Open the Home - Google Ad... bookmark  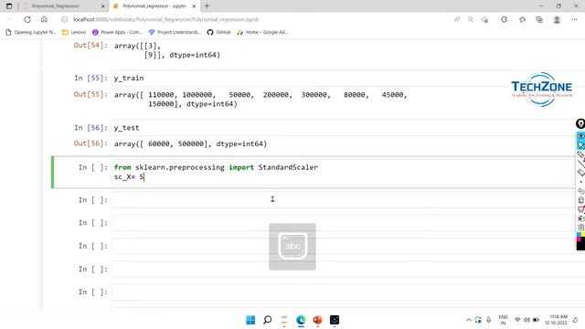click(262, 32)
